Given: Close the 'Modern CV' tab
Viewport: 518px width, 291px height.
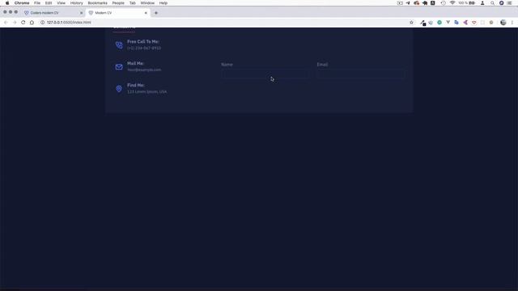Looking at the screenshot, I should click(146, 13).
